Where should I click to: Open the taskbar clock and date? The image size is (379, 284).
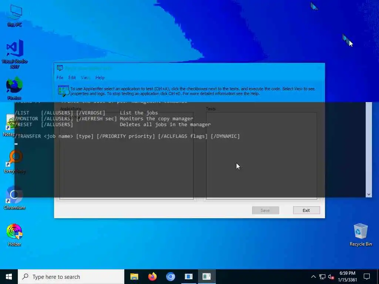[x=347, y=277]
